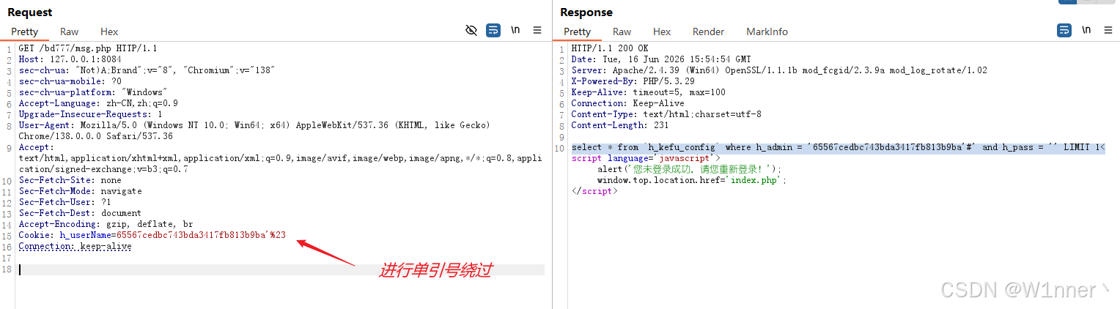Switch to the Request Hex tab
Viewport: 1120px width, 309px height.
coord(109,31)
